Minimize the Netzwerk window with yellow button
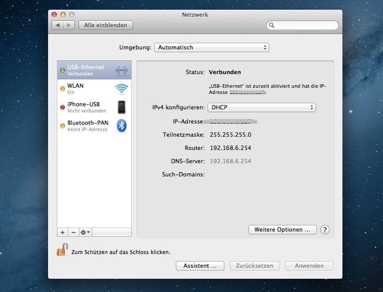This screenshot has height=292, width=383. (63, 15)
